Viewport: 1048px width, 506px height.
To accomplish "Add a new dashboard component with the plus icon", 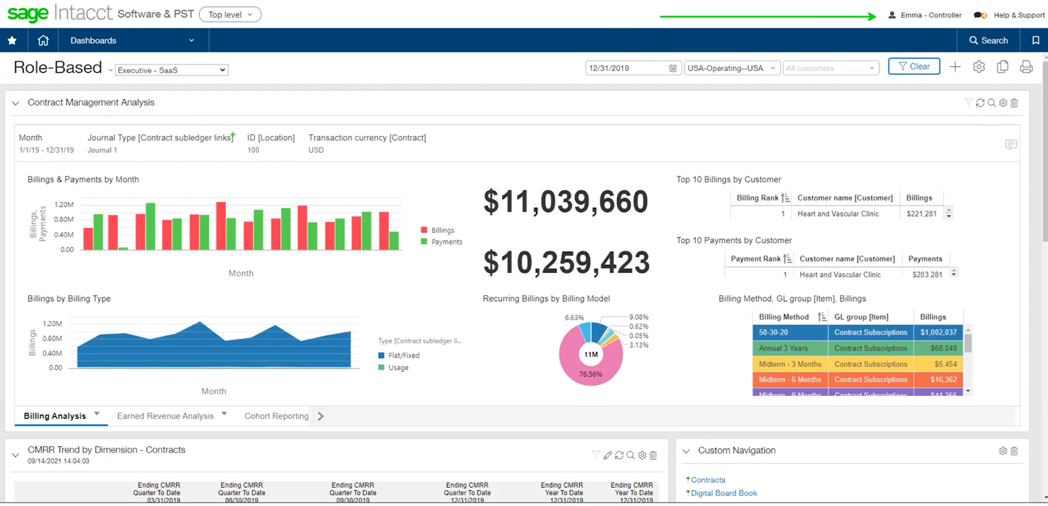I will tap(955, 67).
